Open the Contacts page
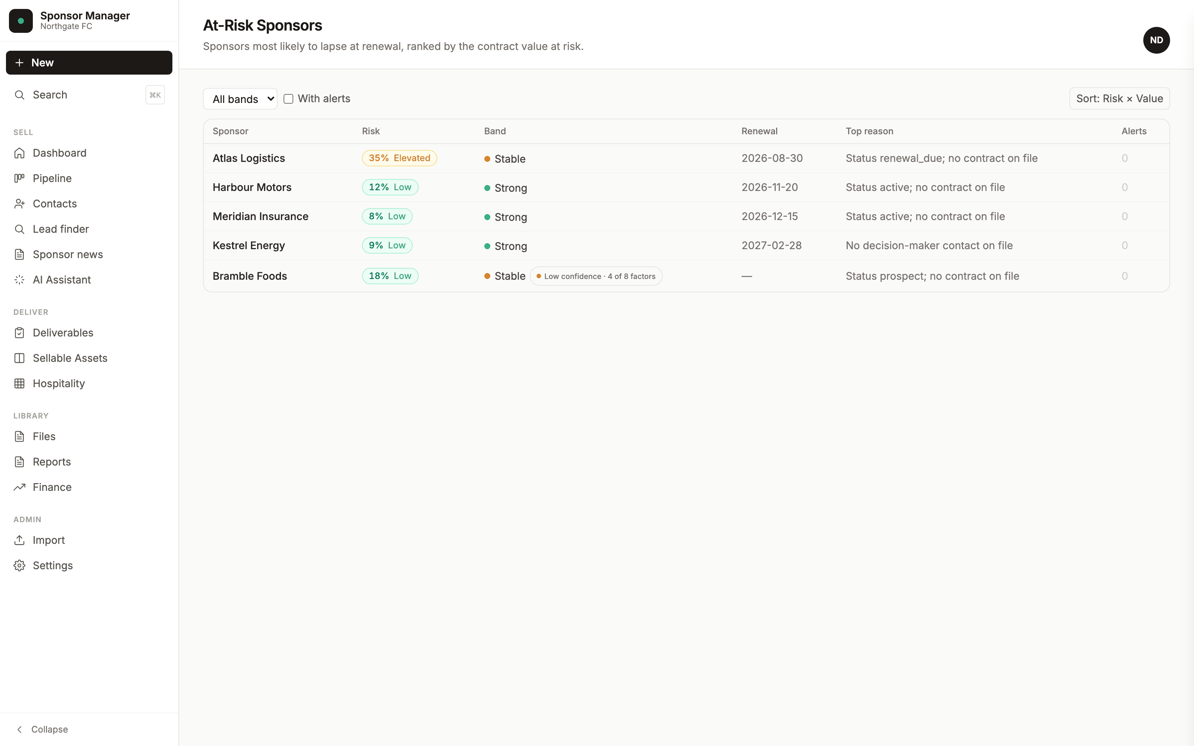Image resolution: width=1194 pixels, height=746 pixels. pos(89,204)
